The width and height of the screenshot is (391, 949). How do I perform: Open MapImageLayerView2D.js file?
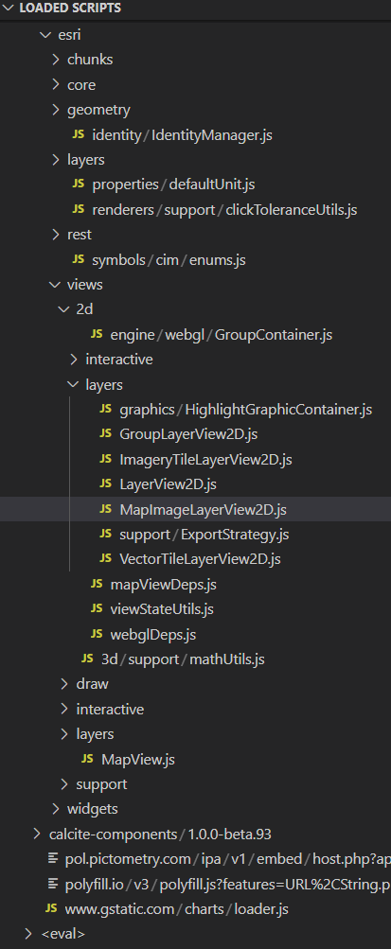[204, 510]
